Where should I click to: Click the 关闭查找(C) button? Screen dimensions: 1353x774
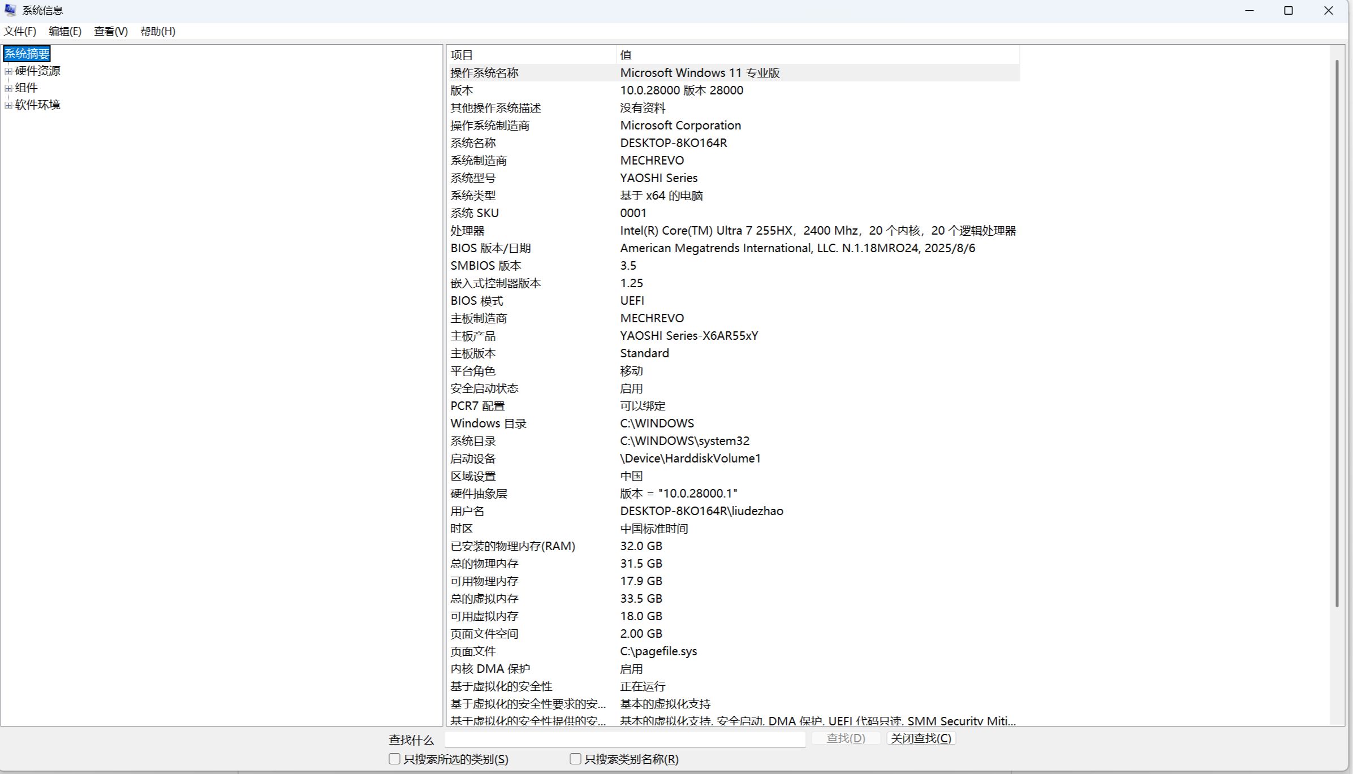click(921, 738)
